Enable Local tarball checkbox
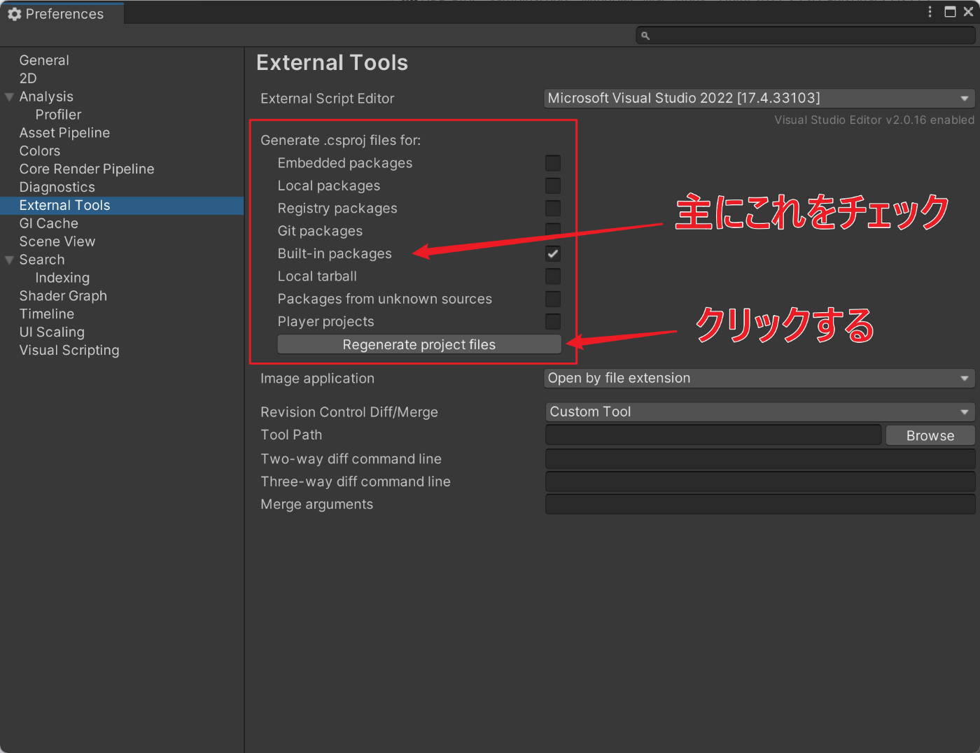This screenshot has width=980, height=753. 553,276
